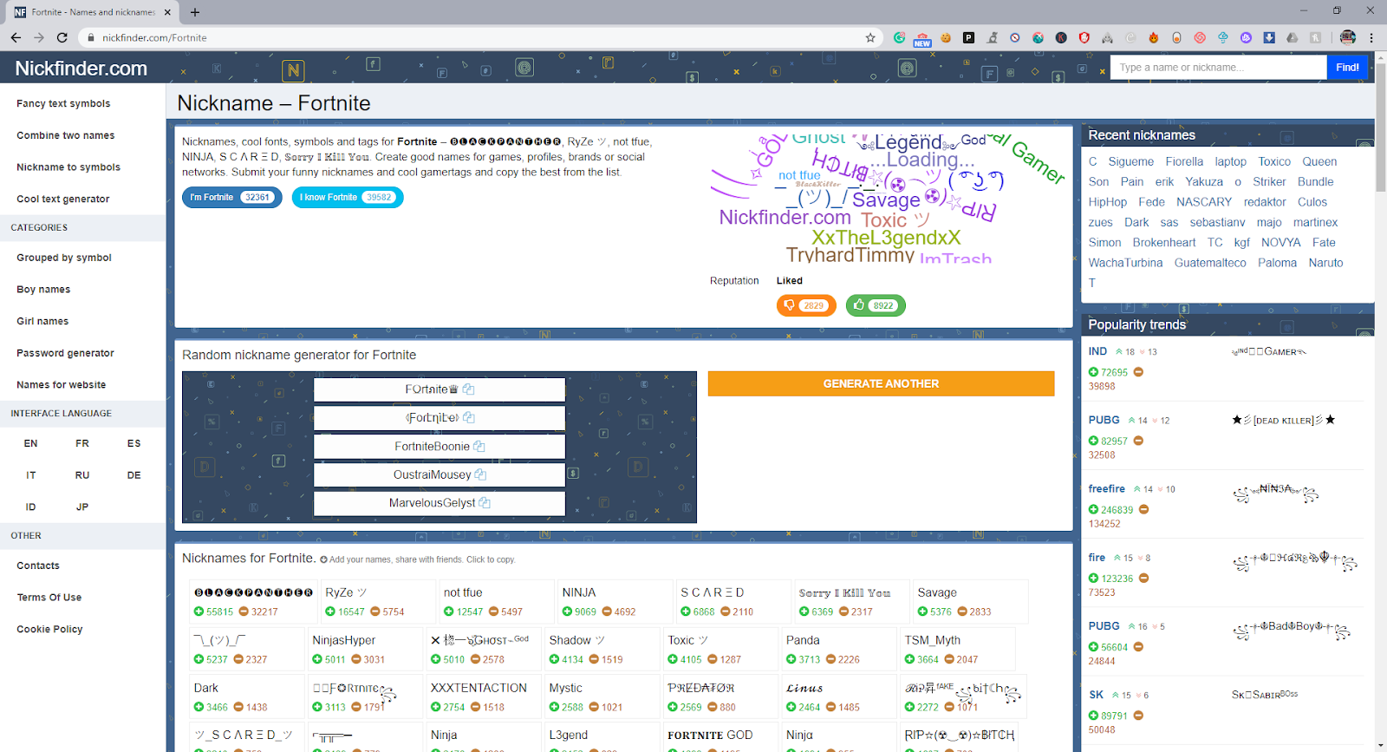Click the I'm Fortnite button

231,198
